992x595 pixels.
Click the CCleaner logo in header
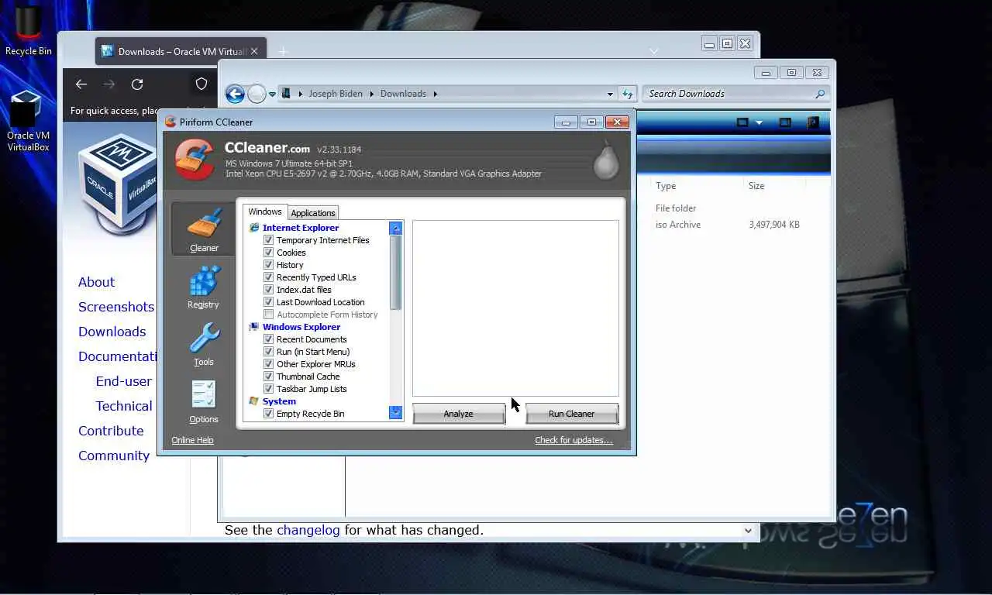194,159
